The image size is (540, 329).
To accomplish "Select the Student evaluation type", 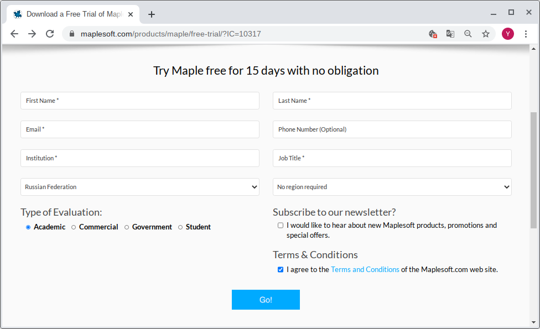I will [x=180, y=227].
